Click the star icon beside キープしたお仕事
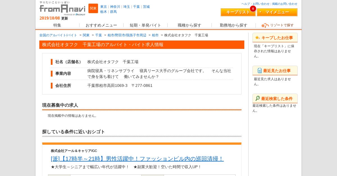337x176 pixels. tap(258, 37)
